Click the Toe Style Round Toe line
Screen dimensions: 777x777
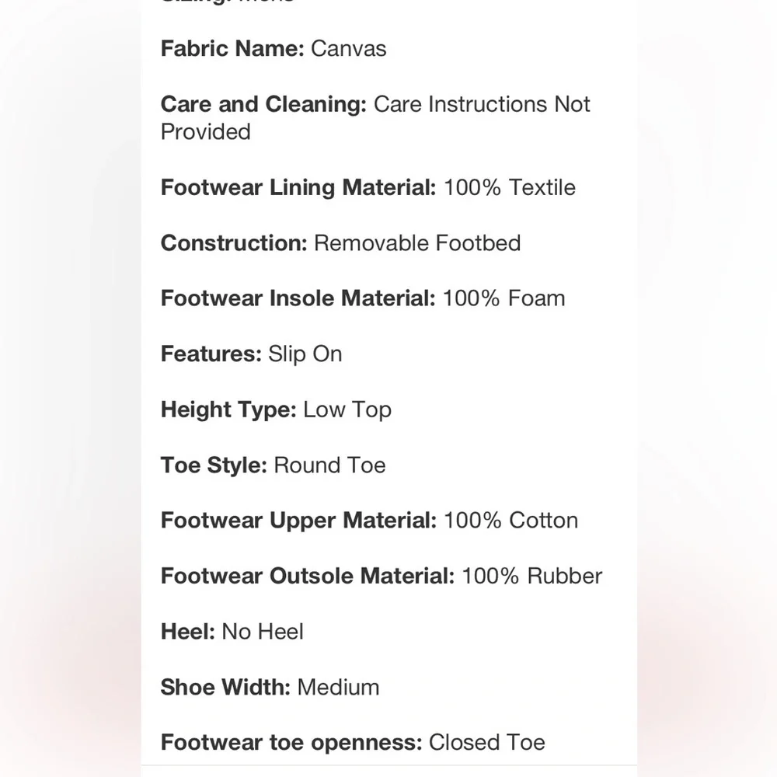[273, 465]
